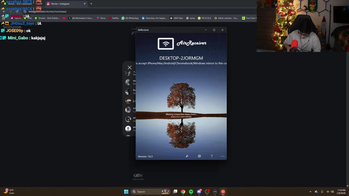Screen dimensions: 349x196
Task: Open a new browser tab
Action: click(91, 4)
